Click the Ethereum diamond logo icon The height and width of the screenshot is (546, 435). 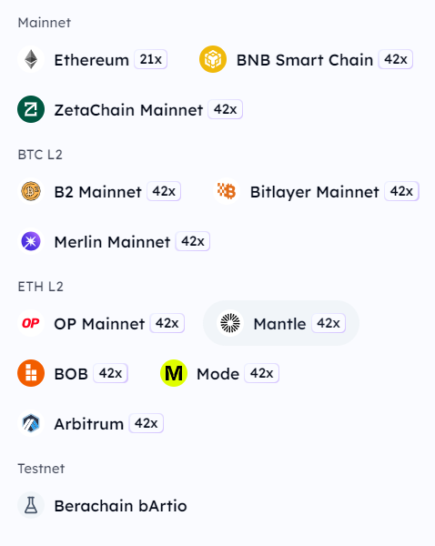coord(31,59)
